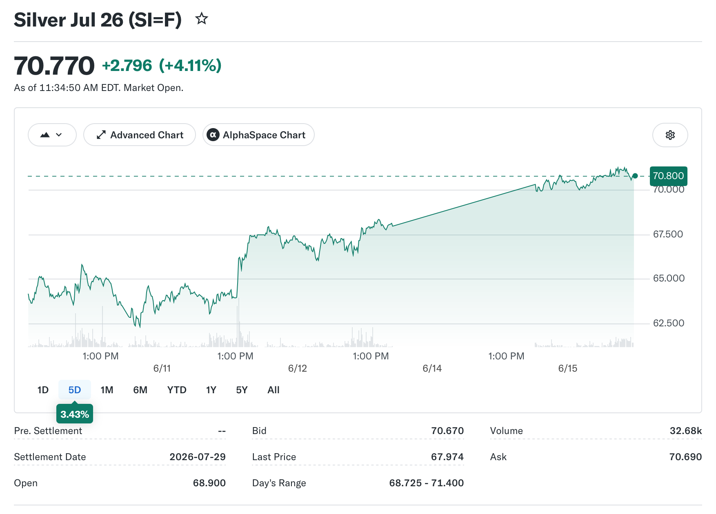This screenshot has width=716, height=514.
Task: Show the YTD chart range
Action: point(177,390)
